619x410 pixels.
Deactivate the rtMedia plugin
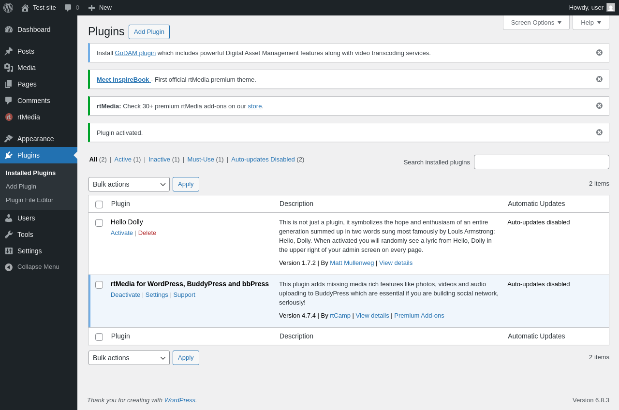[x=125, y=295]
